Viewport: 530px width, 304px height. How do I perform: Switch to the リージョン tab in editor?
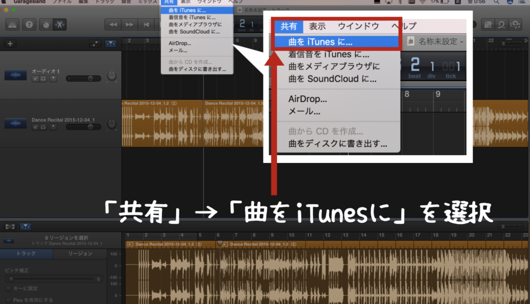tap(80, 254)
